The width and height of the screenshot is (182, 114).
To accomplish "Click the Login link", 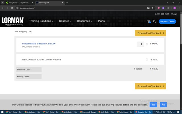I will 174,14.
